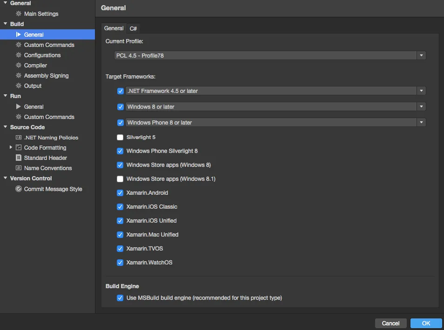This screenshot has height=330, width=444.
Task: Disable Use MSBuild build engine option
Action: 121,298
